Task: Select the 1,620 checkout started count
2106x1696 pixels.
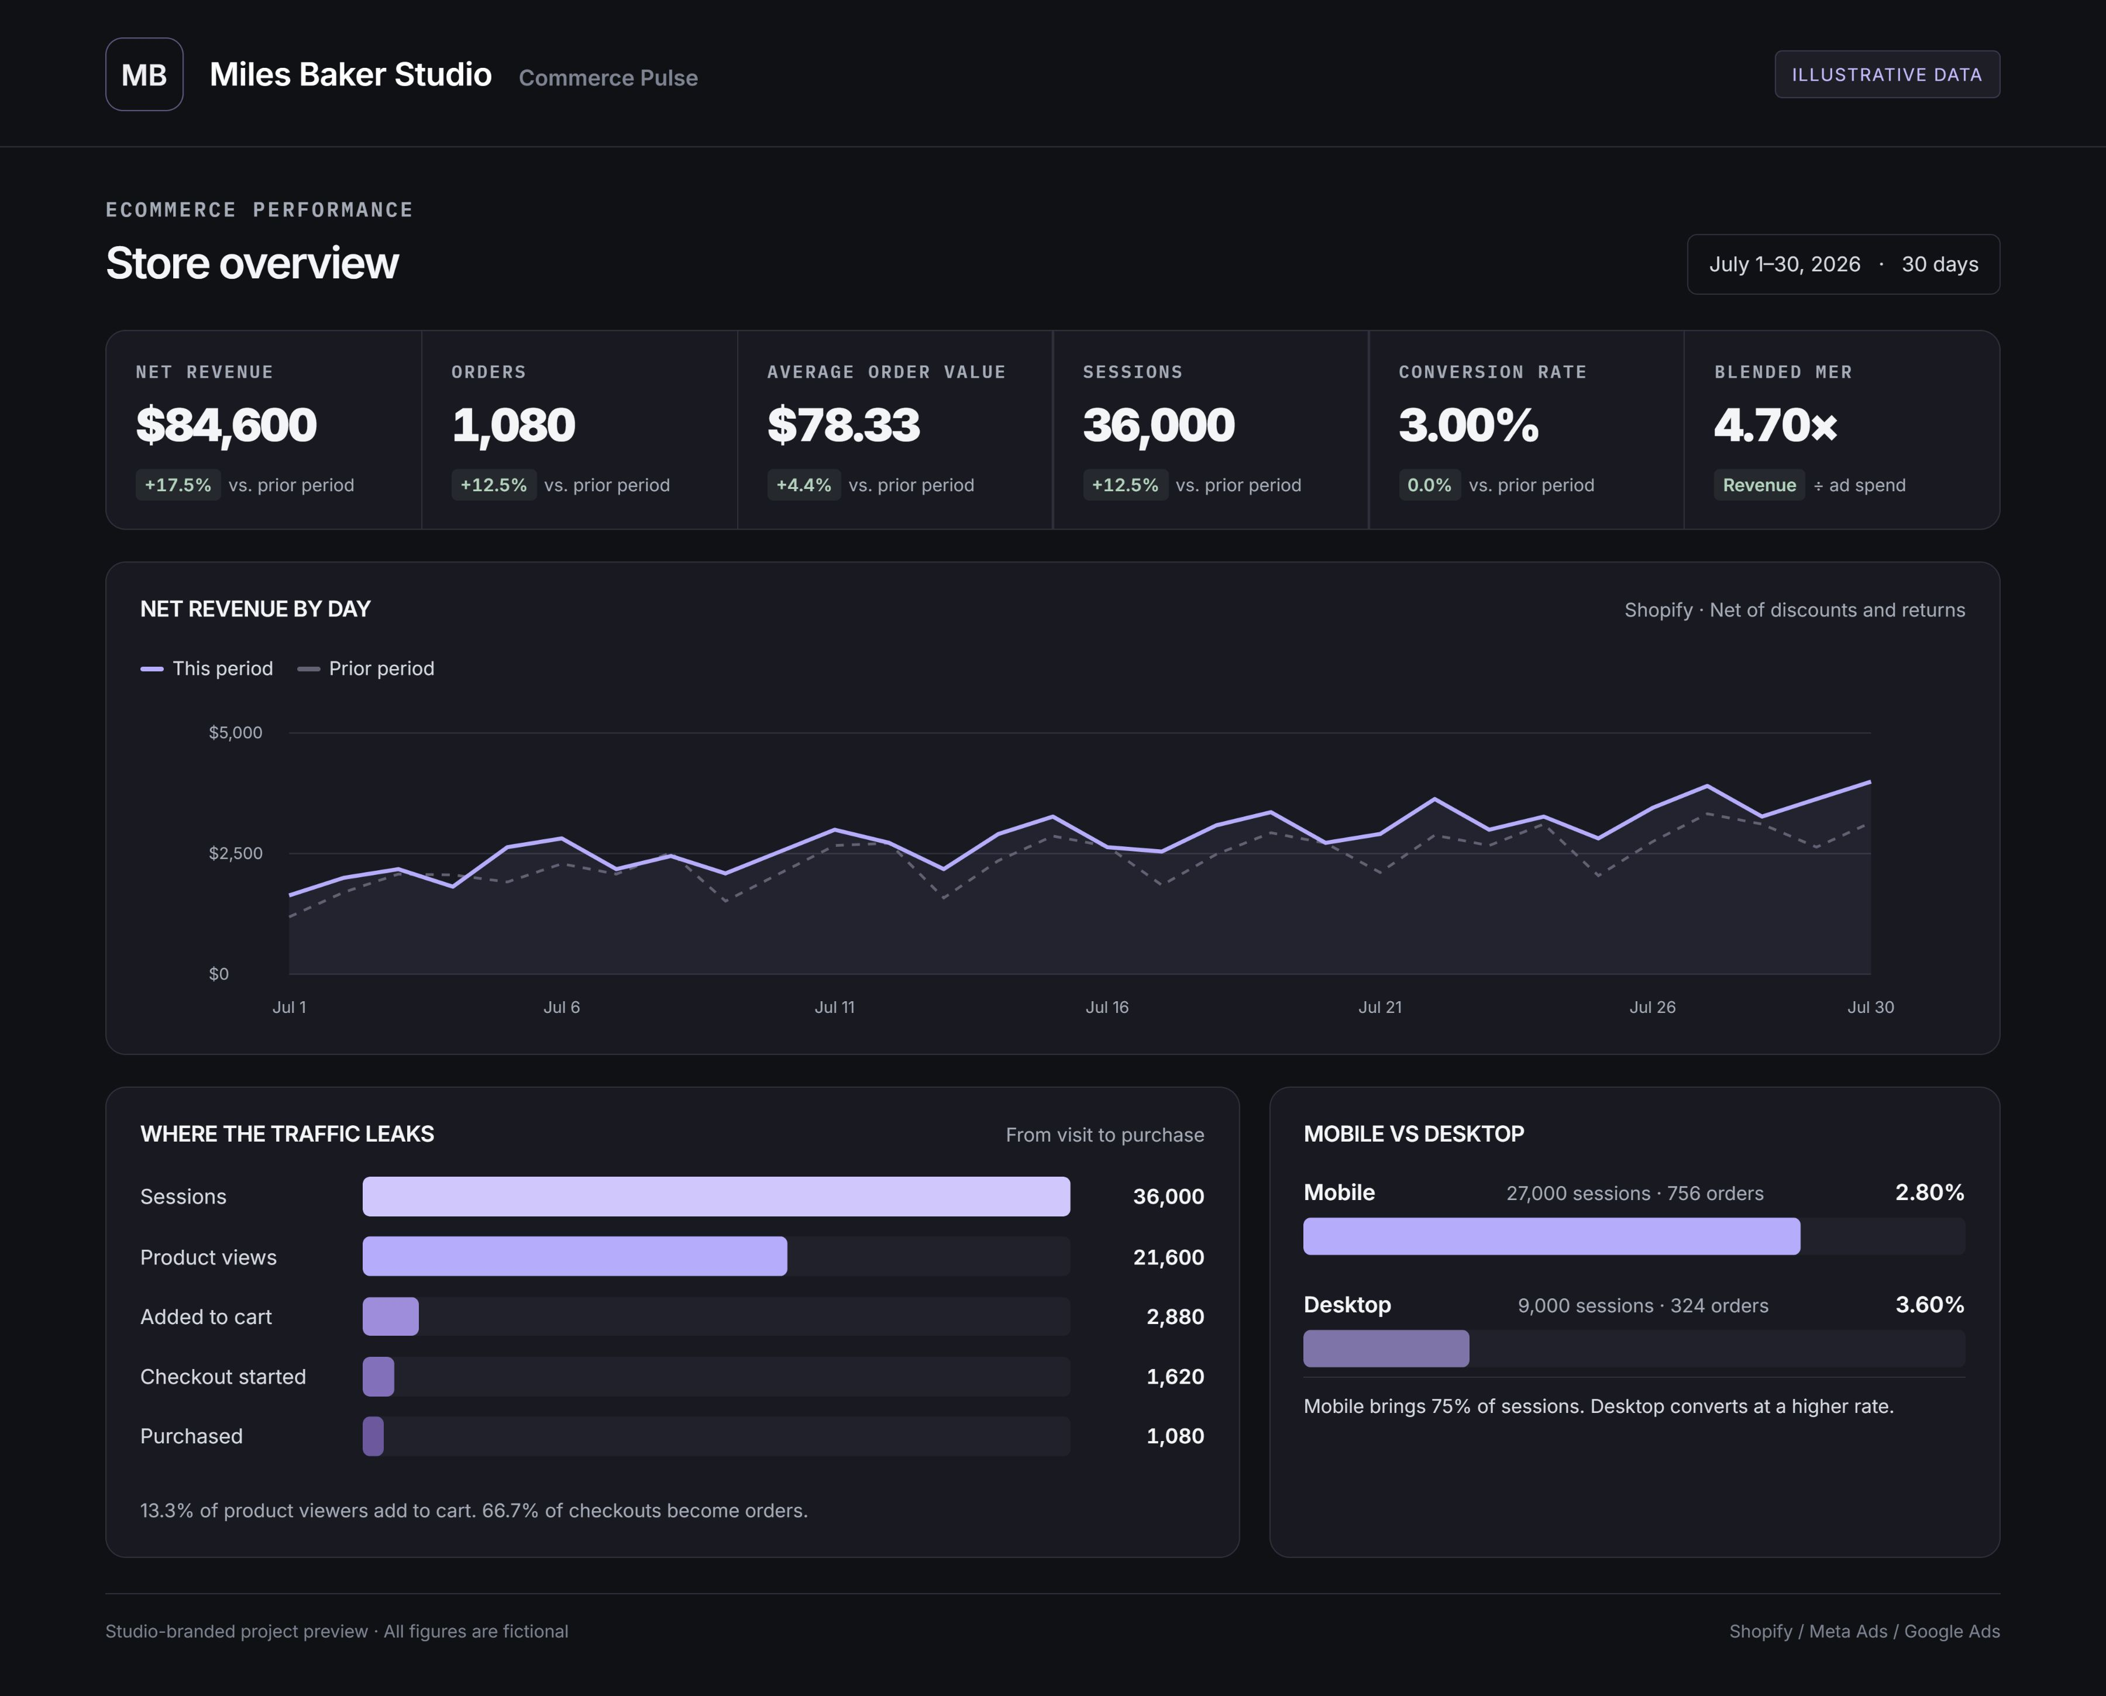Action: pyautogui.click(x=1175, y=1377)
